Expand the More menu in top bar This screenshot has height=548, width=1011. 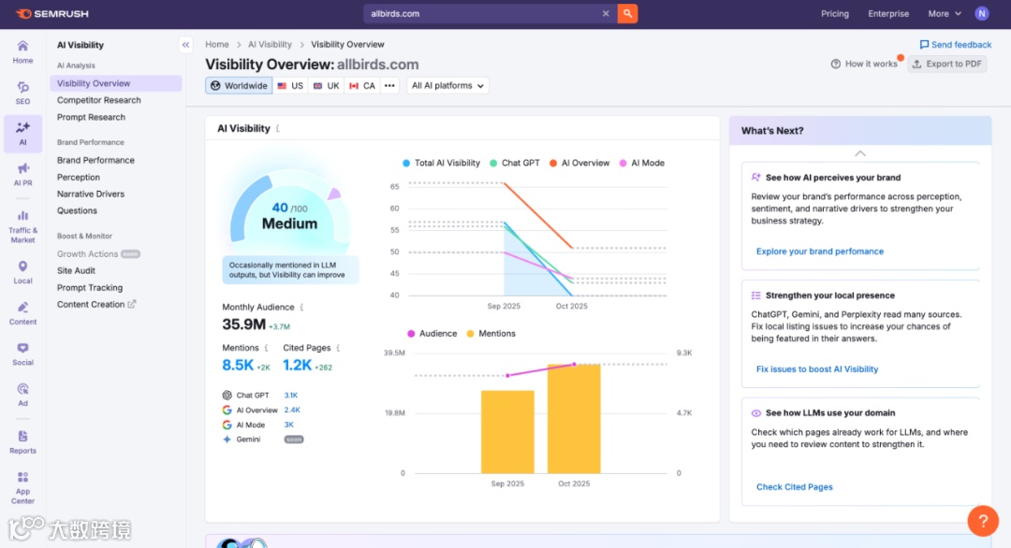[945, 13]
